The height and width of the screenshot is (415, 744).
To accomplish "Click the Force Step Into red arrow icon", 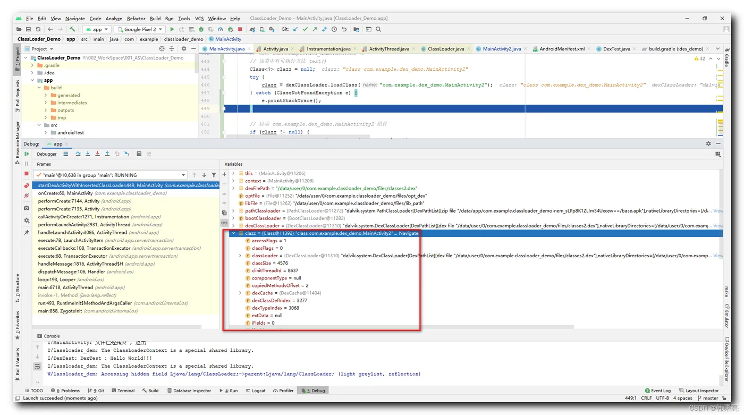I will click(x=97, y=154).
